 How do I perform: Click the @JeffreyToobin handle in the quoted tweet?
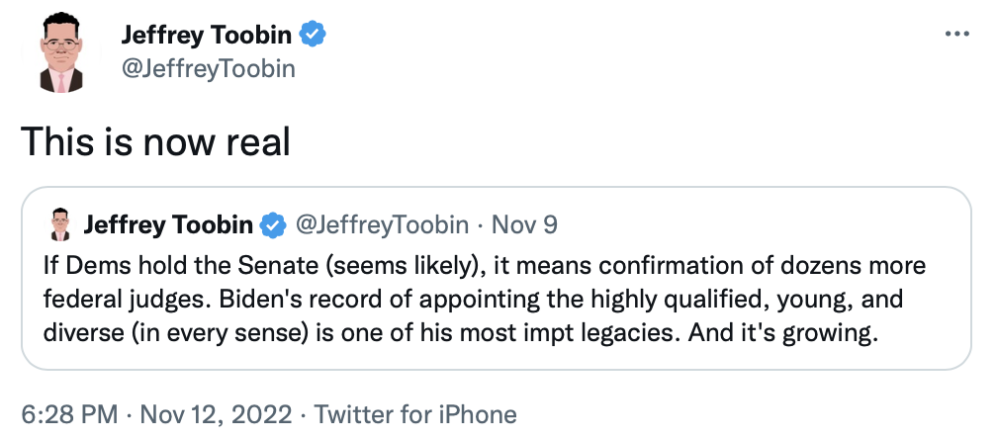point(382,225)
